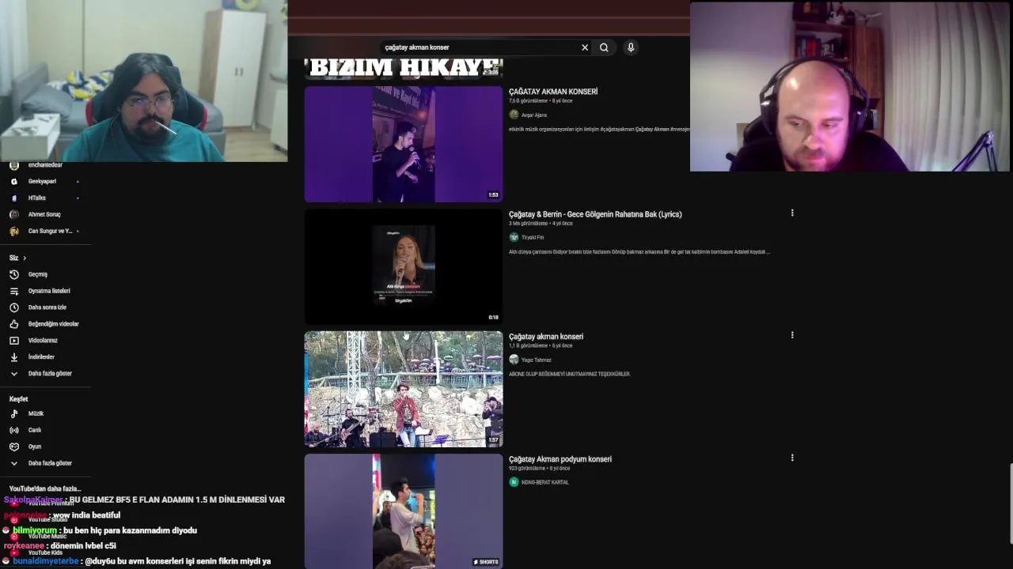Click the magnifier search button
1013x569 pixels.
pos(604,47)
